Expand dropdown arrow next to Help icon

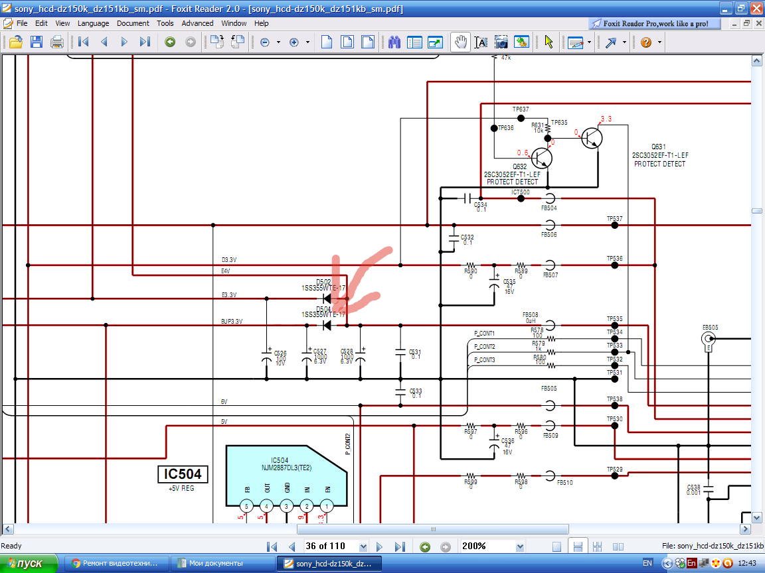pos(659,42)
